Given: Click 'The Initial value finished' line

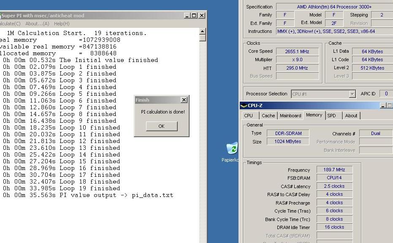Looking at the screenshot, I should pyautogui.click(x=81, y=60).
